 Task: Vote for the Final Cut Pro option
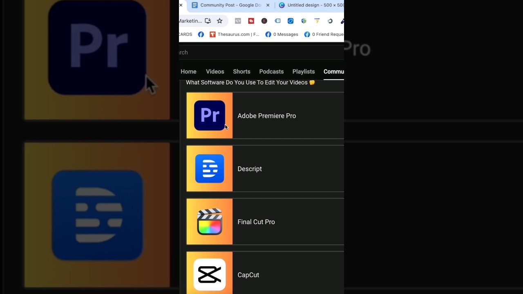click(265, 222)
